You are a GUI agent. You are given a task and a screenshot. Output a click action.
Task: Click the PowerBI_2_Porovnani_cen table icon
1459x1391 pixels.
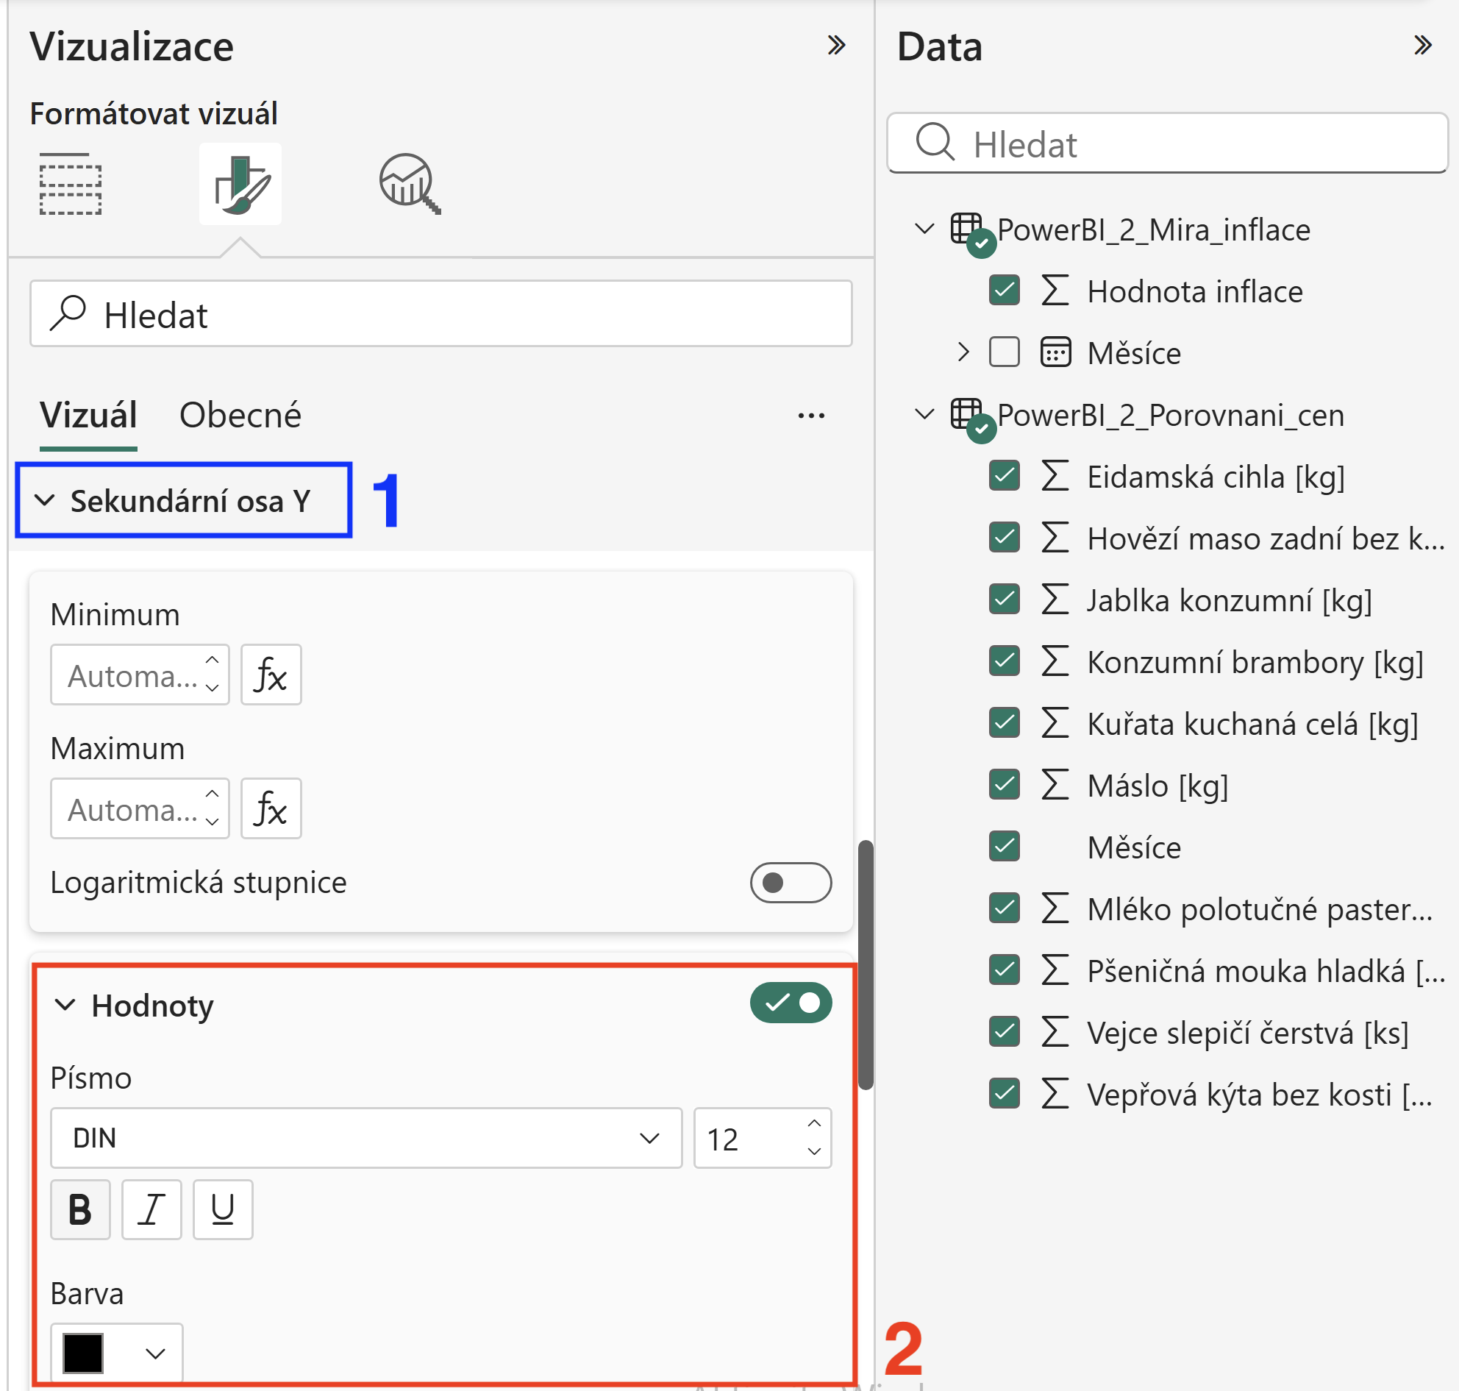pyautogui.click(x=972, y=419)
